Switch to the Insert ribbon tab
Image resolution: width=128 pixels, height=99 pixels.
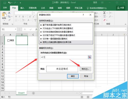22,8
